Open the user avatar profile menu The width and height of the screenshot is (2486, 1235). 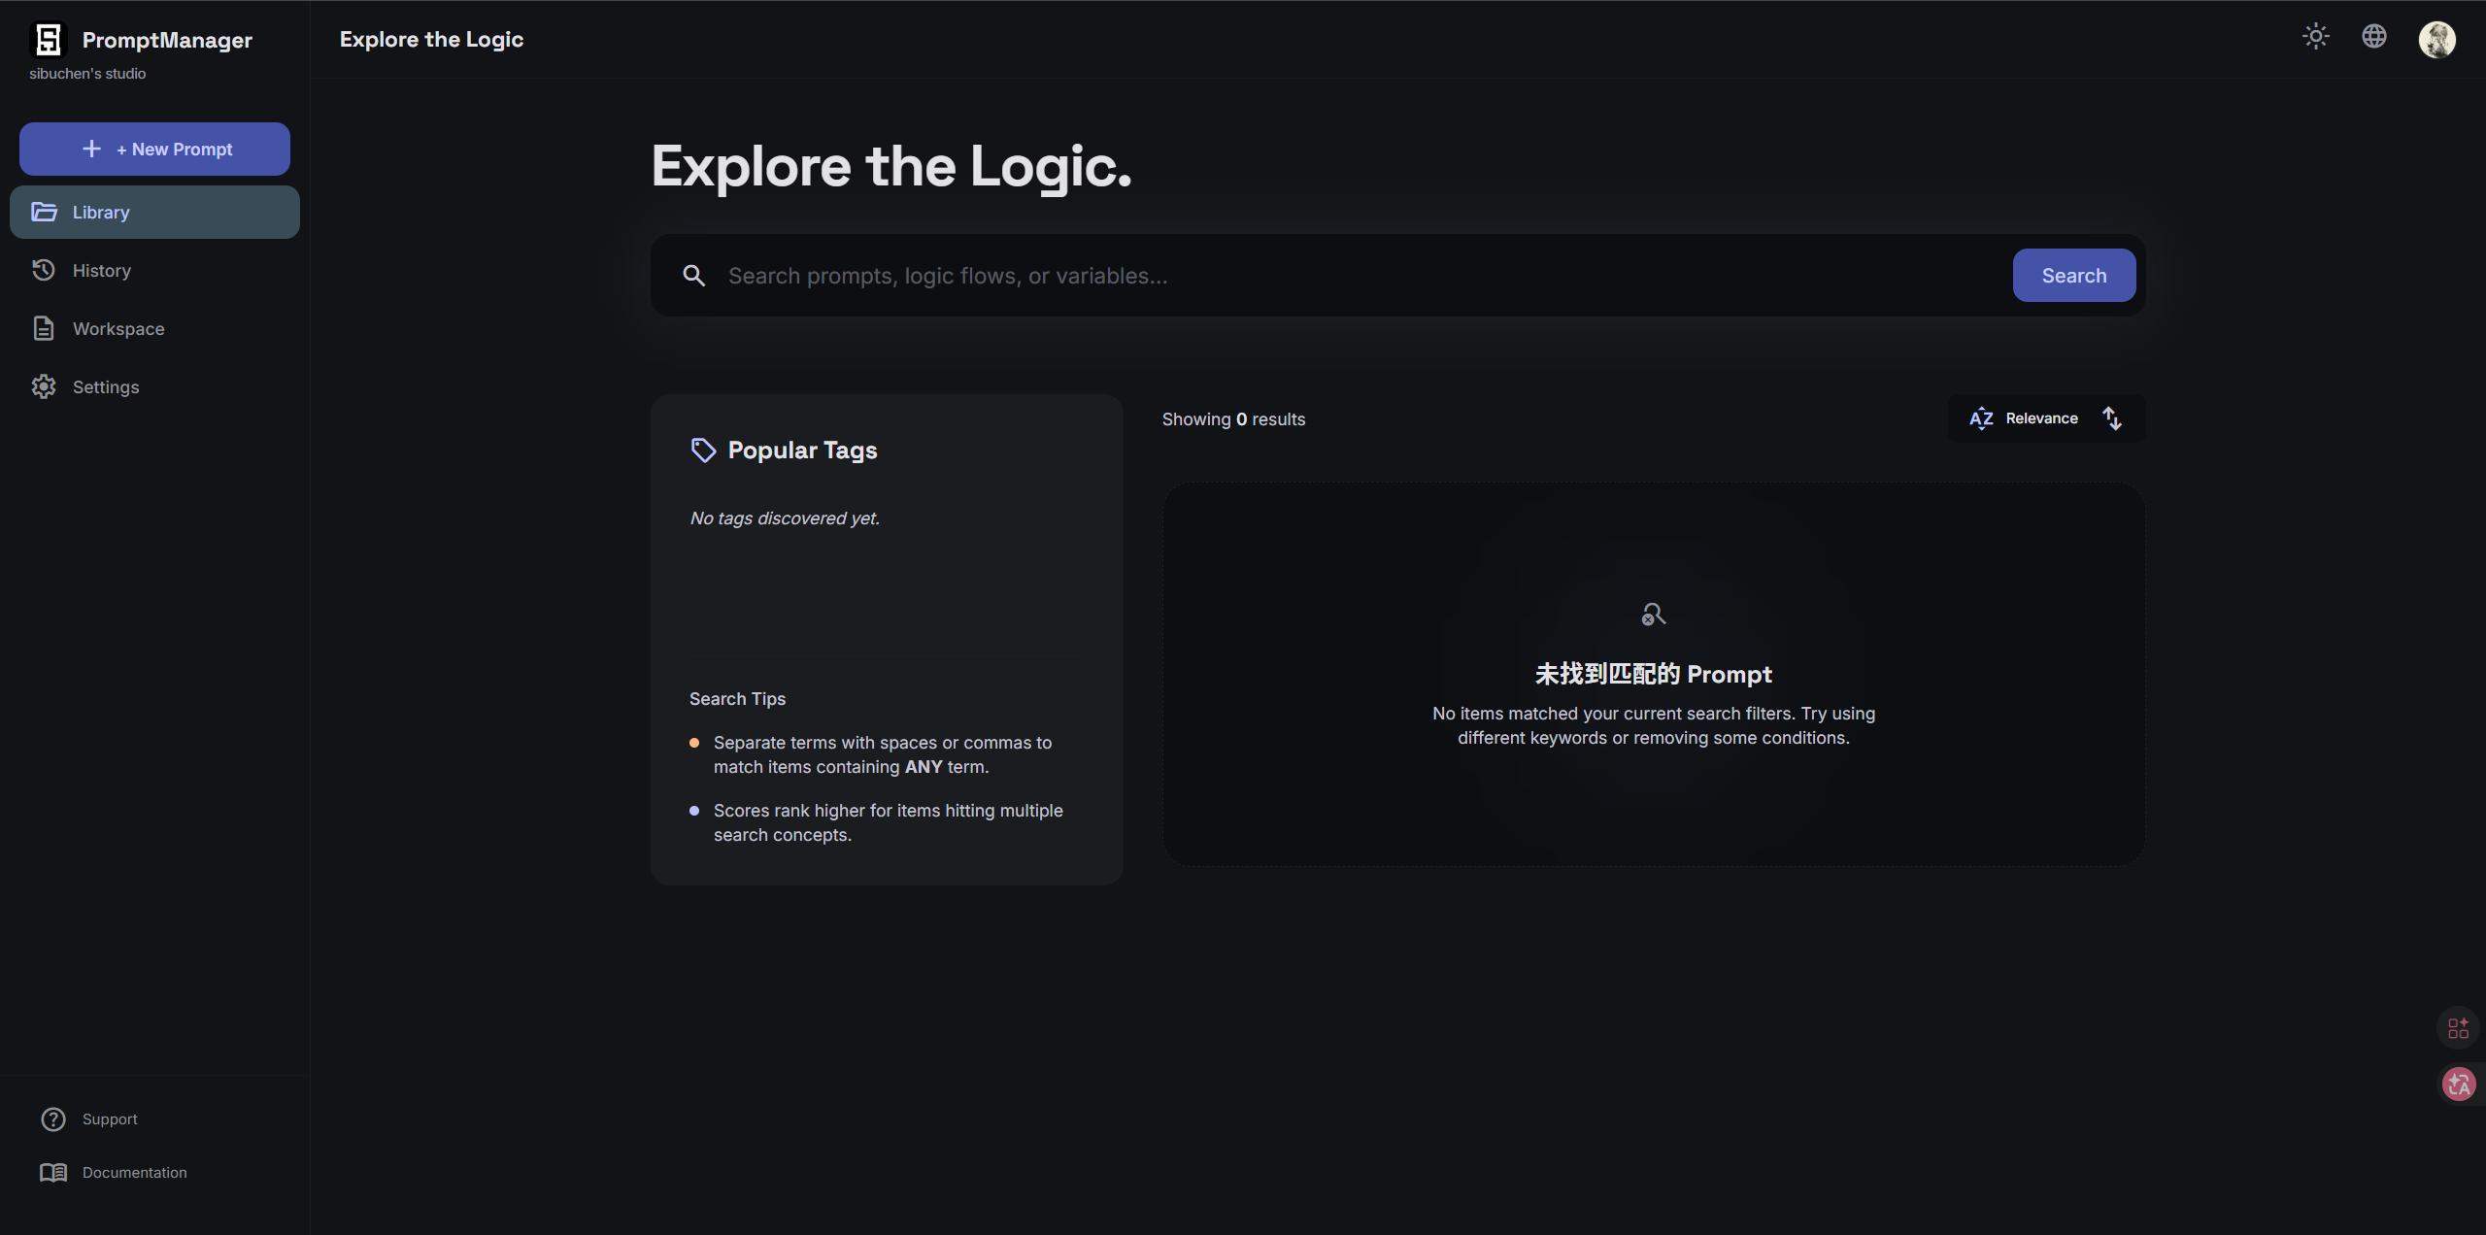point(2436,40)
